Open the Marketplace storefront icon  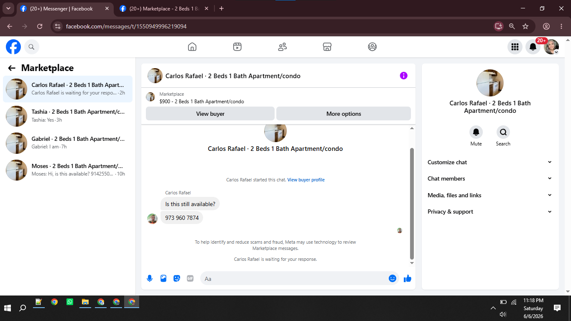click(327, 47)
